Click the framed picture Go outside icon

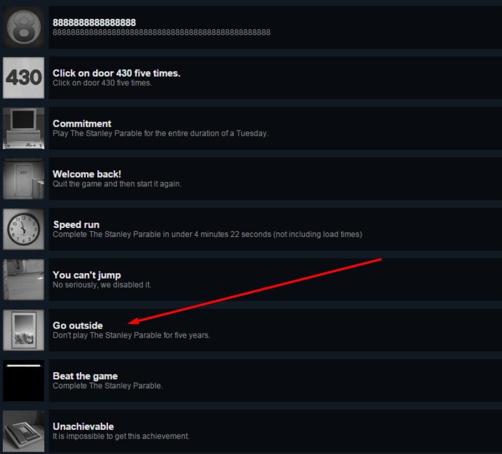(24, 330)
